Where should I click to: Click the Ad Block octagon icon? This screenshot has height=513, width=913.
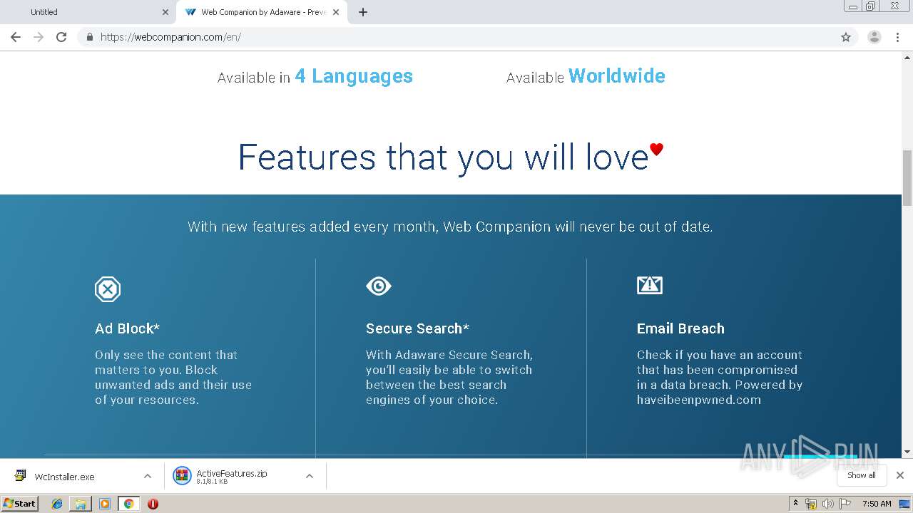tap(108, 289)
